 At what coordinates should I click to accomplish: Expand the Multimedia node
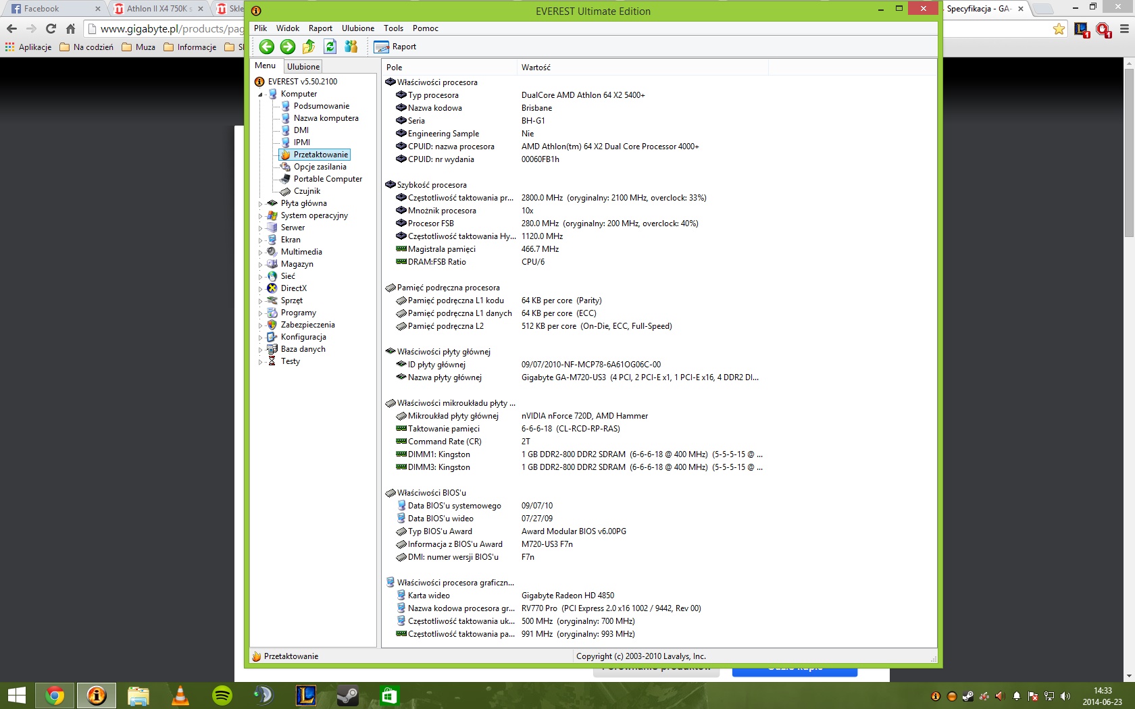260,253
